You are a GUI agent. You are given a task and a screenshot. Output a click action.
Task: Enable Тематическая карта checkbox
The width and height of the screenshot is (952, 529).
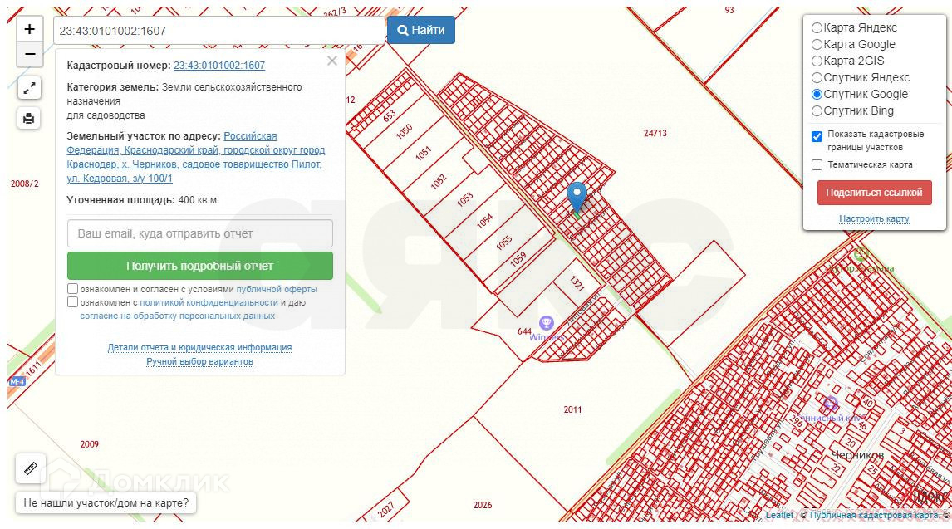tap(817, 165)
